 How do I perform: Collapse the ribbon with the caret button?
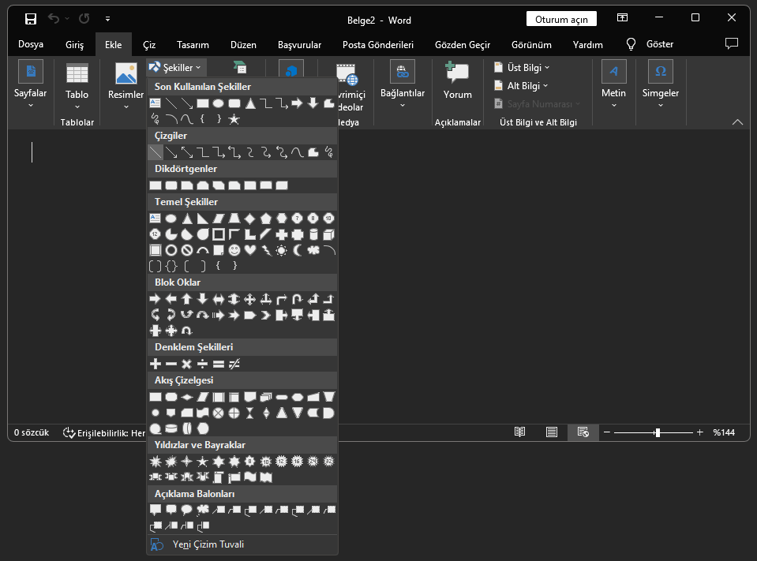(x=738, y=122)
